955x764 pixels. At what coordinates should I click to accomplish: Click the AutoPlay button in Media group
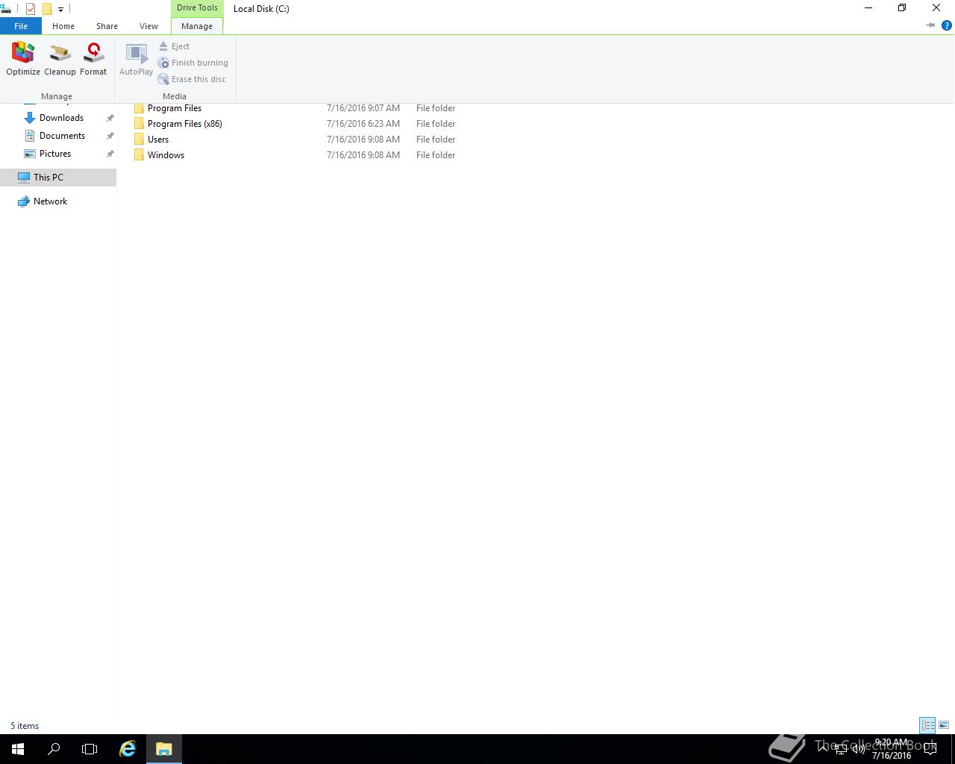tap(136, 59)
